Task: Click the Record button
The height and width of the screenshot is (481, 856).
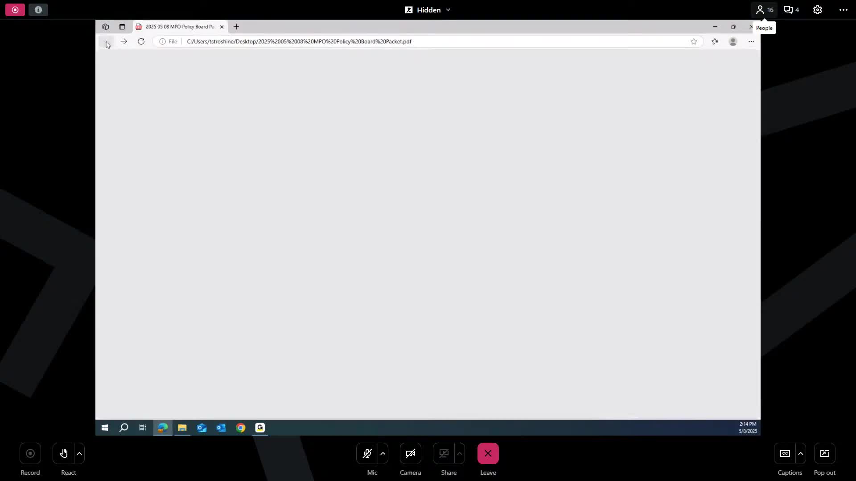Action: pyautogui.click(x=30, y=454)
